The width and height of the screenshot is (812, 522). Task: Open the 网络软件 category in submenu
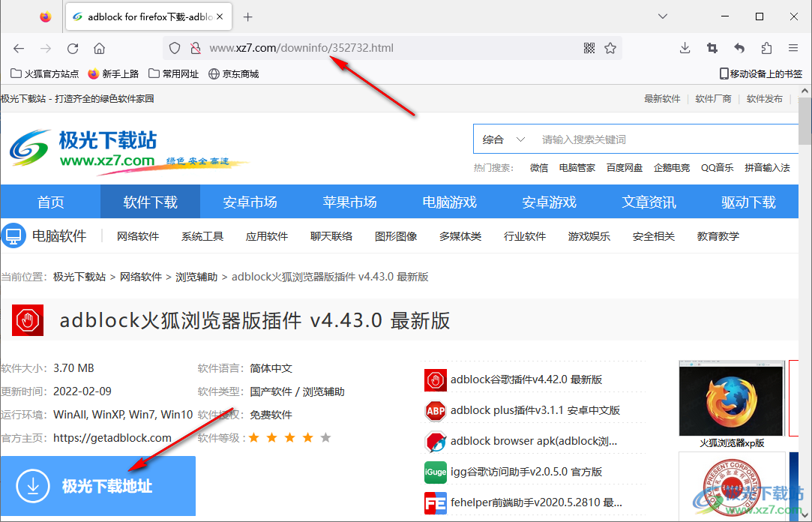pyautogui.click(x=138, y=236)
